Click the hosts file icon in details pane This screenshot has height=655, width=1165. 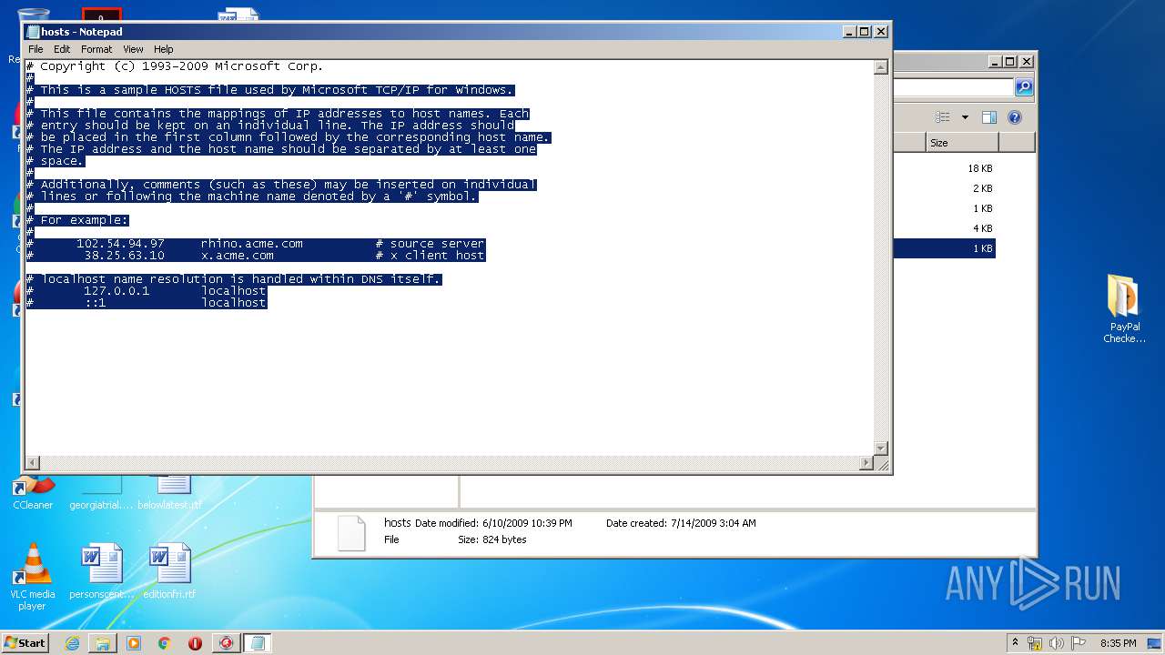351,533
